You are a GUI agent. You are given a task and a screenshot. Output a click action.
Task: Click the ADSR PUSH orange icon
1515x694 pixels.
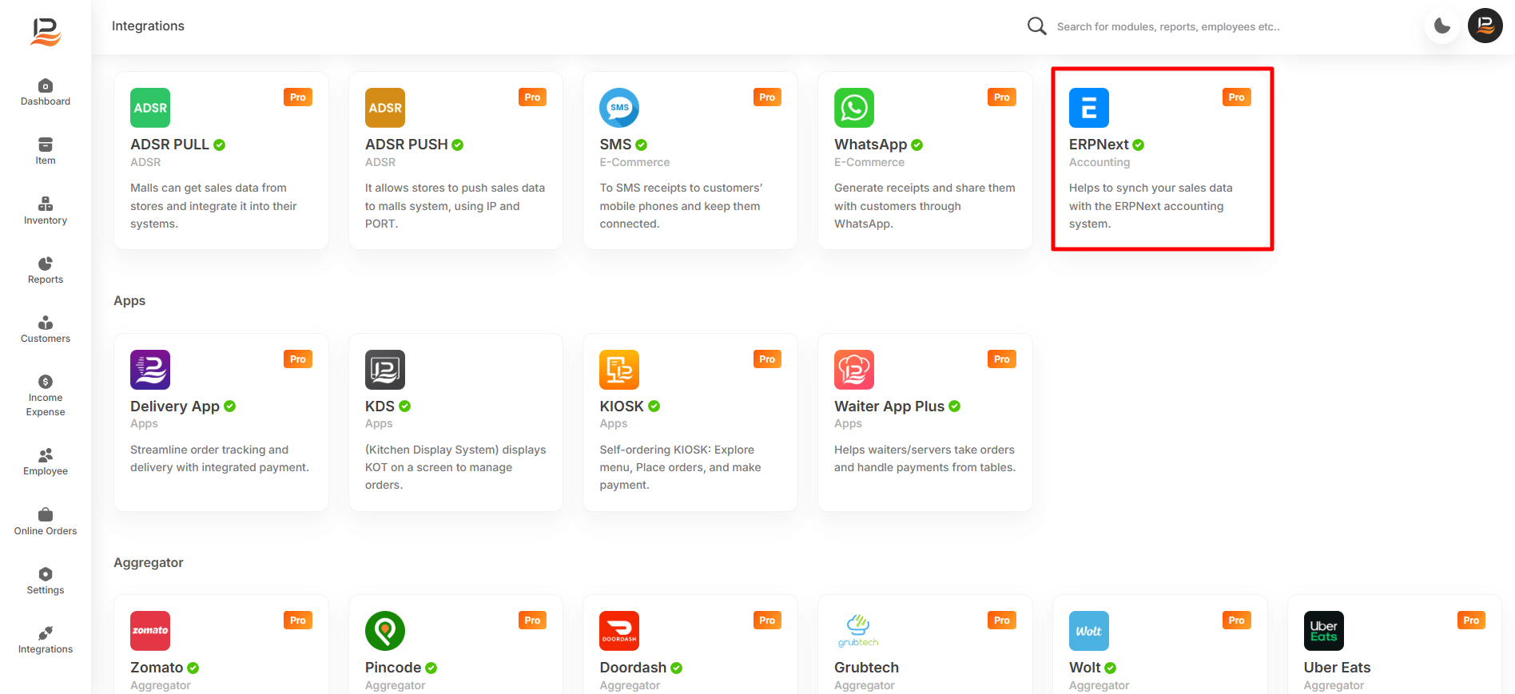tap(385, 108)
